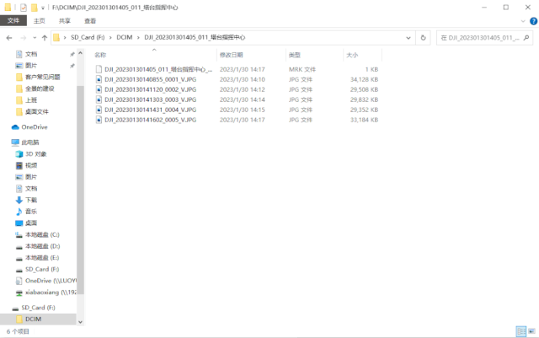Sort by 修改日期 column header
Viewport: 539px width, 338px height.
point(232,55)
